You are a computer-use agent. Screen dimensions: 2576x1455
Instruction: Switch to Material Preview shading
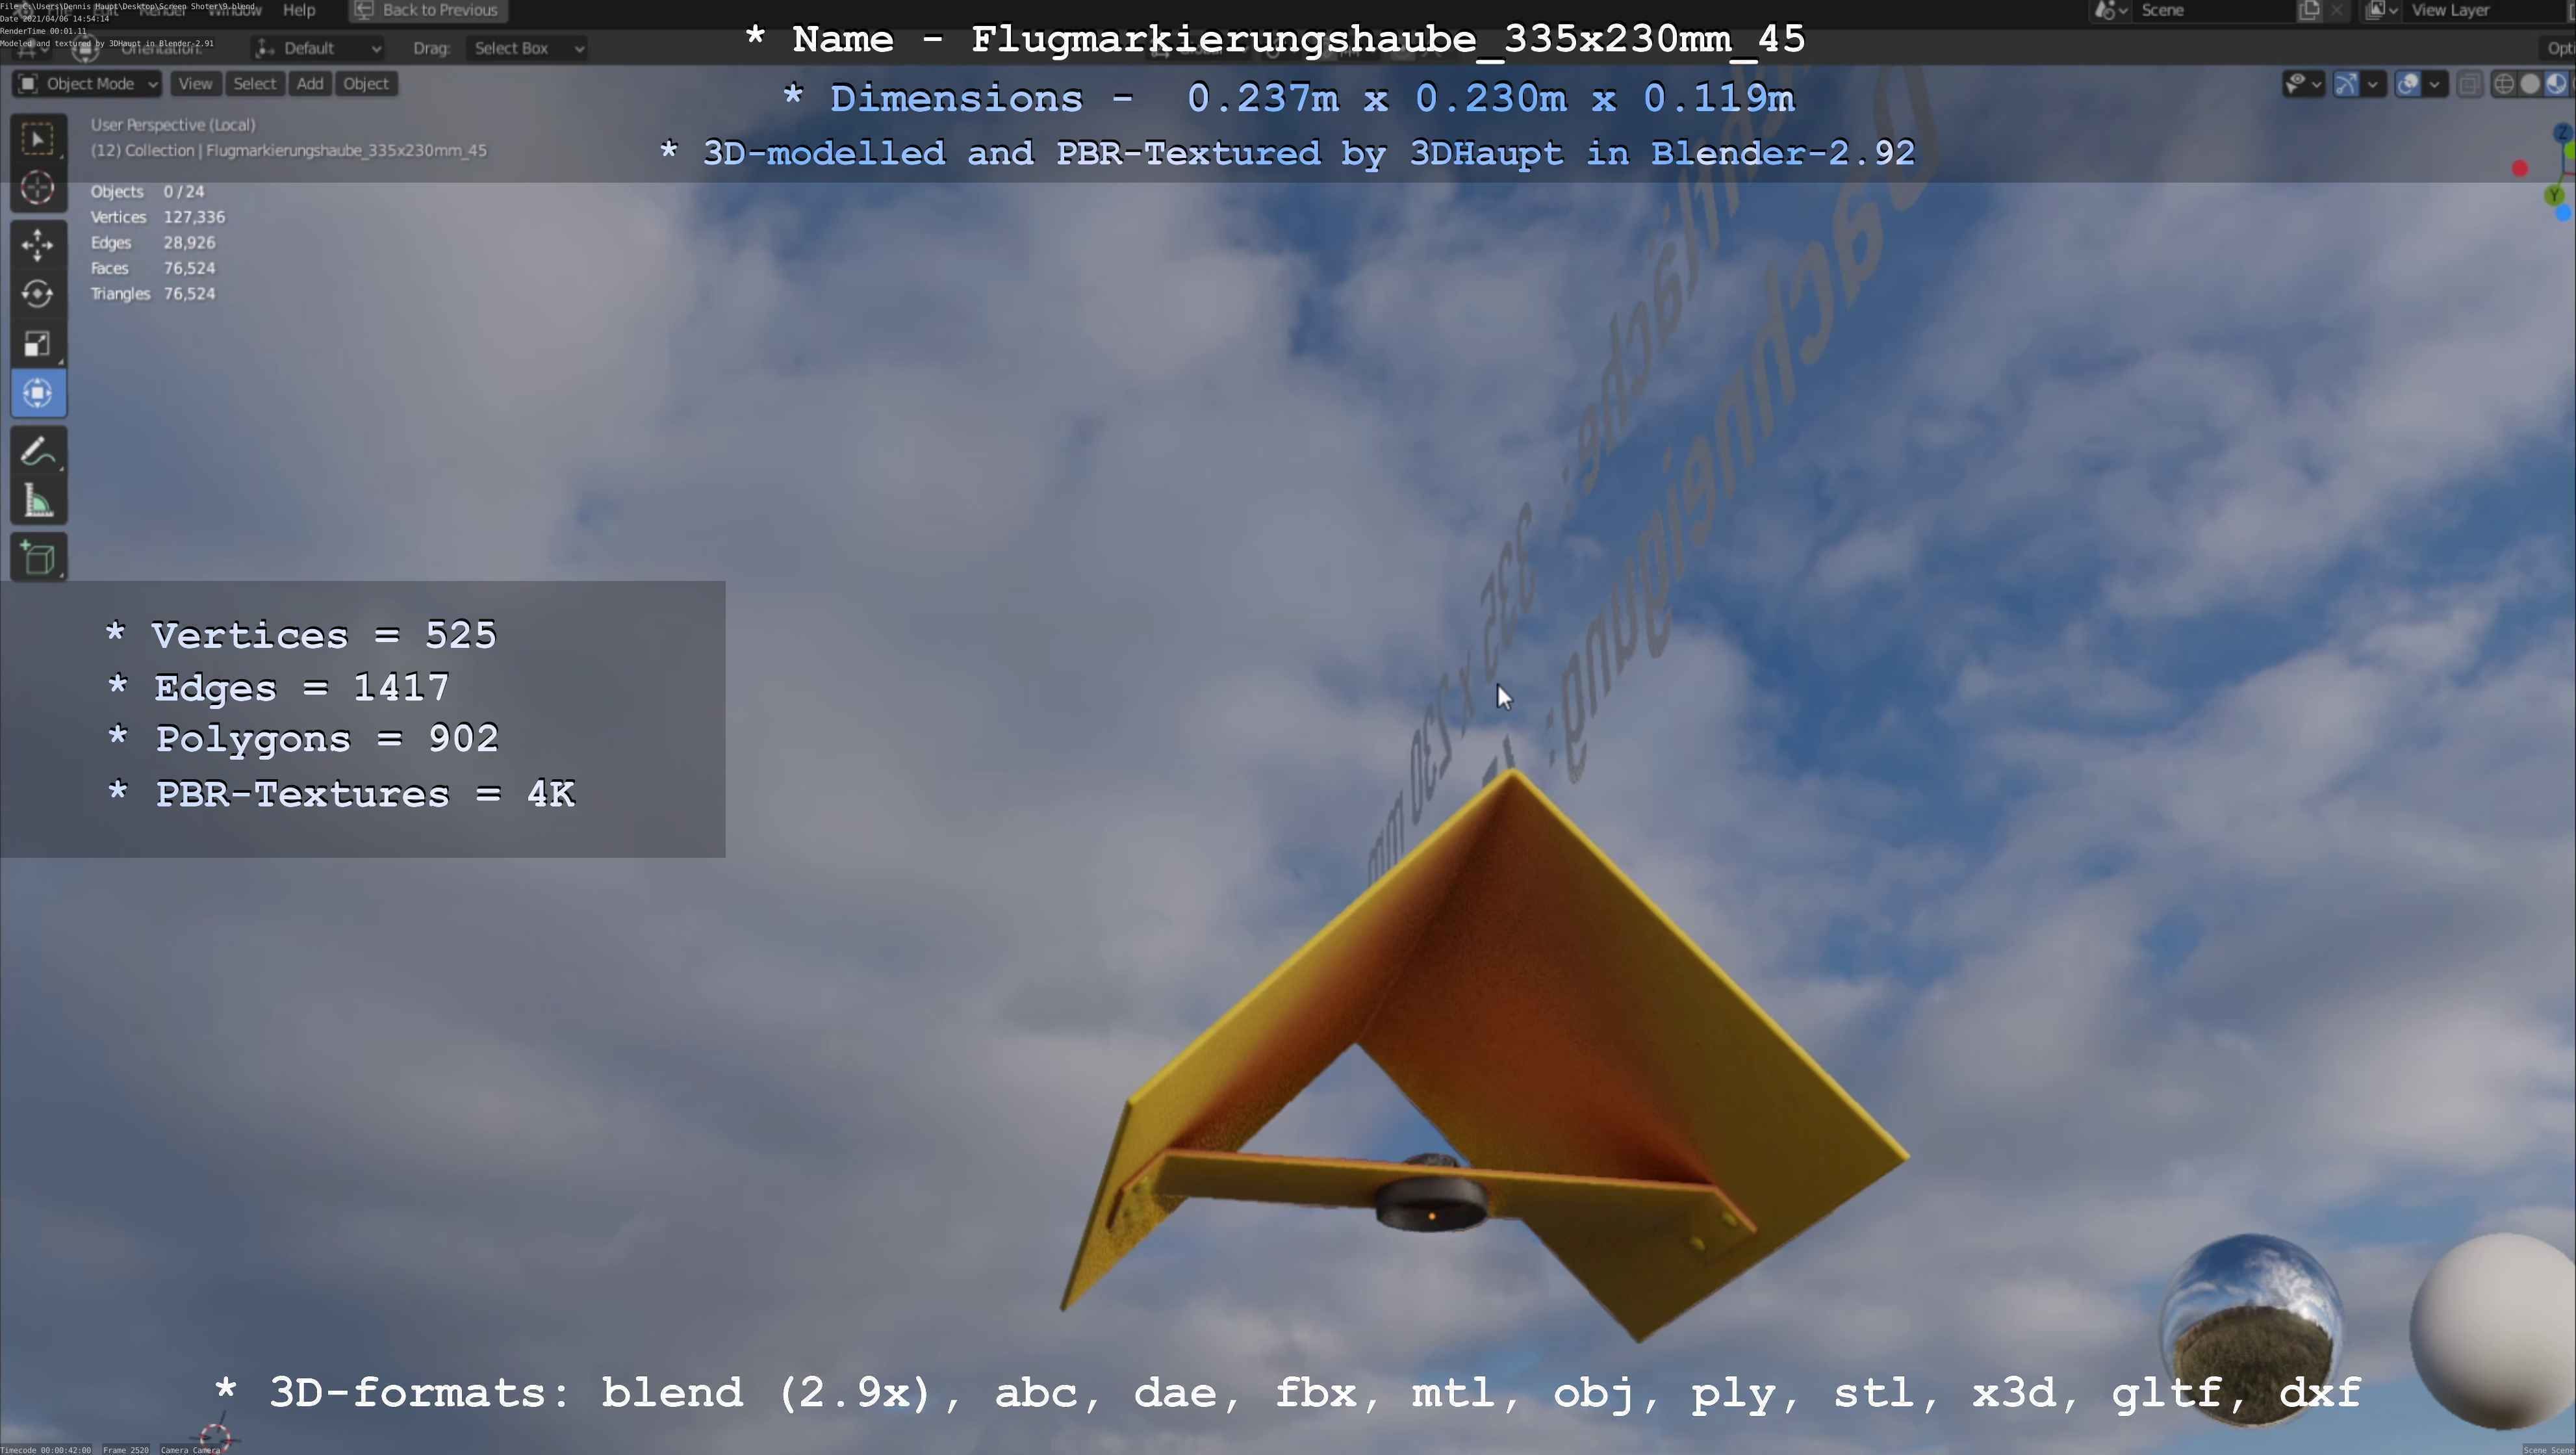2556,84
